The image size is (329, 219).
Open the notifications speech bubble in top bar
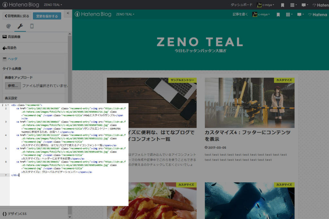tap(305, 5)
